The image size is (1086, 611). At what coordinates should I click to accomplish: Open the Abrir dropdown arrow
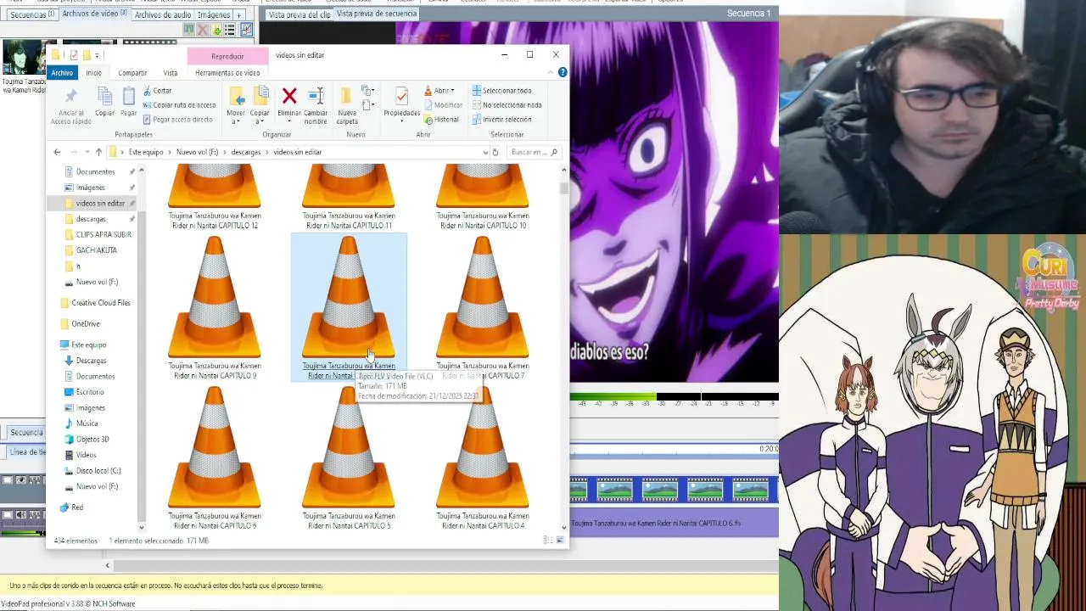point(452,91)
